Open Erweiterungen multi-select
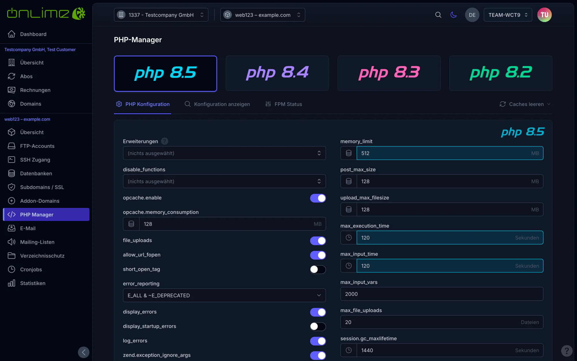 point(224,153)
